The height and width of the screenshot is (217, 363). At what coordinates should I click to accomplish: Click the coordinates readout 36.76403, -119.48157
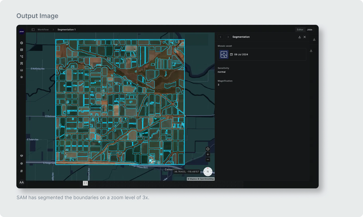186,172
